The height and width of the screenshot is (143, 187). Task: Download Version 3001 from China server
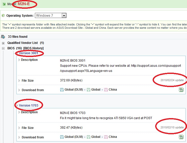(x=113, y=90)
